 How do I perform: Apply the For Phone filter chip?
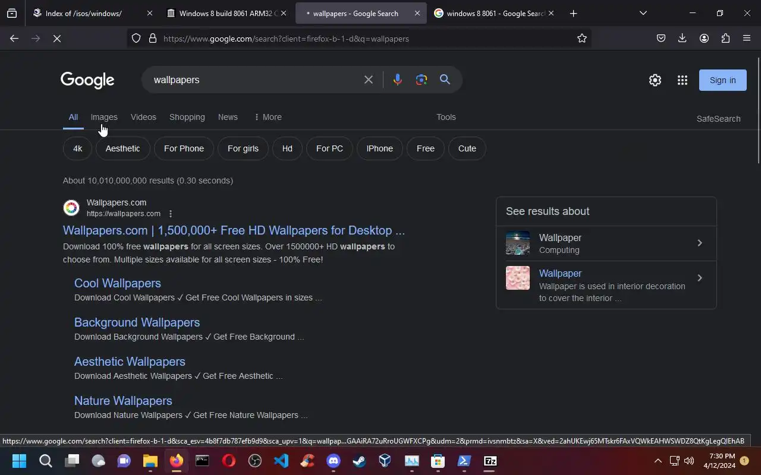[x=184, y=148]
